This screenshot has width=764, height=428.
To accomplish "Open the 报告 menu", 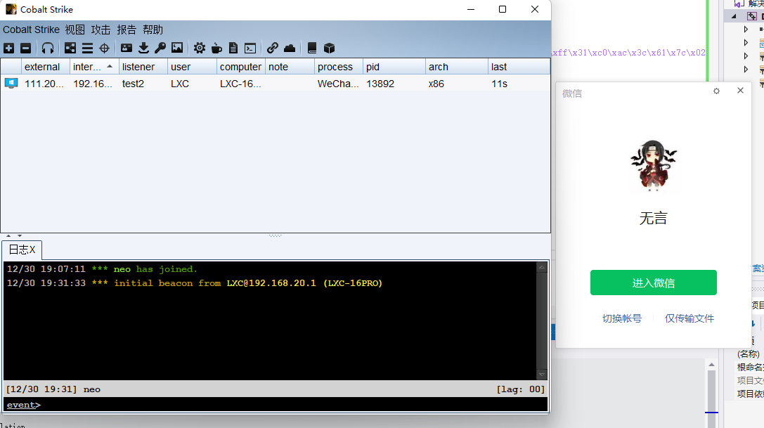I will pos(127,30).
